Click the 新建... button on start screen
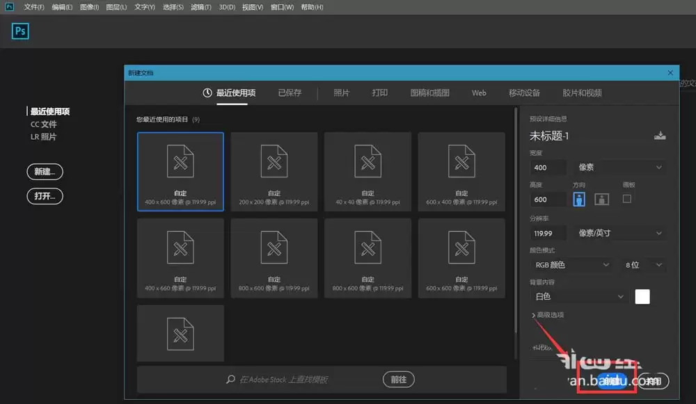Screen dimensions: 696x404 click(x=45, y=172)
